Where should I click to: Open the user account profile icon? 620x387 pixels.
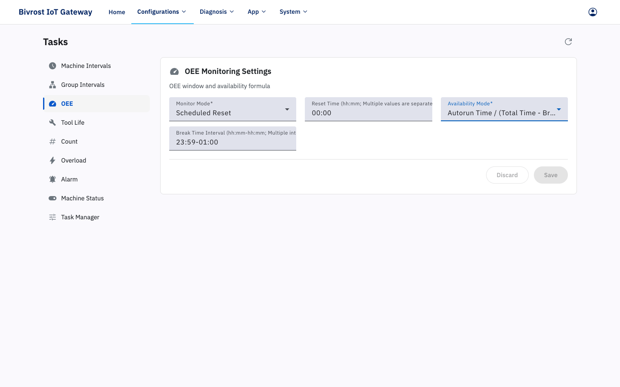(593, 12)
